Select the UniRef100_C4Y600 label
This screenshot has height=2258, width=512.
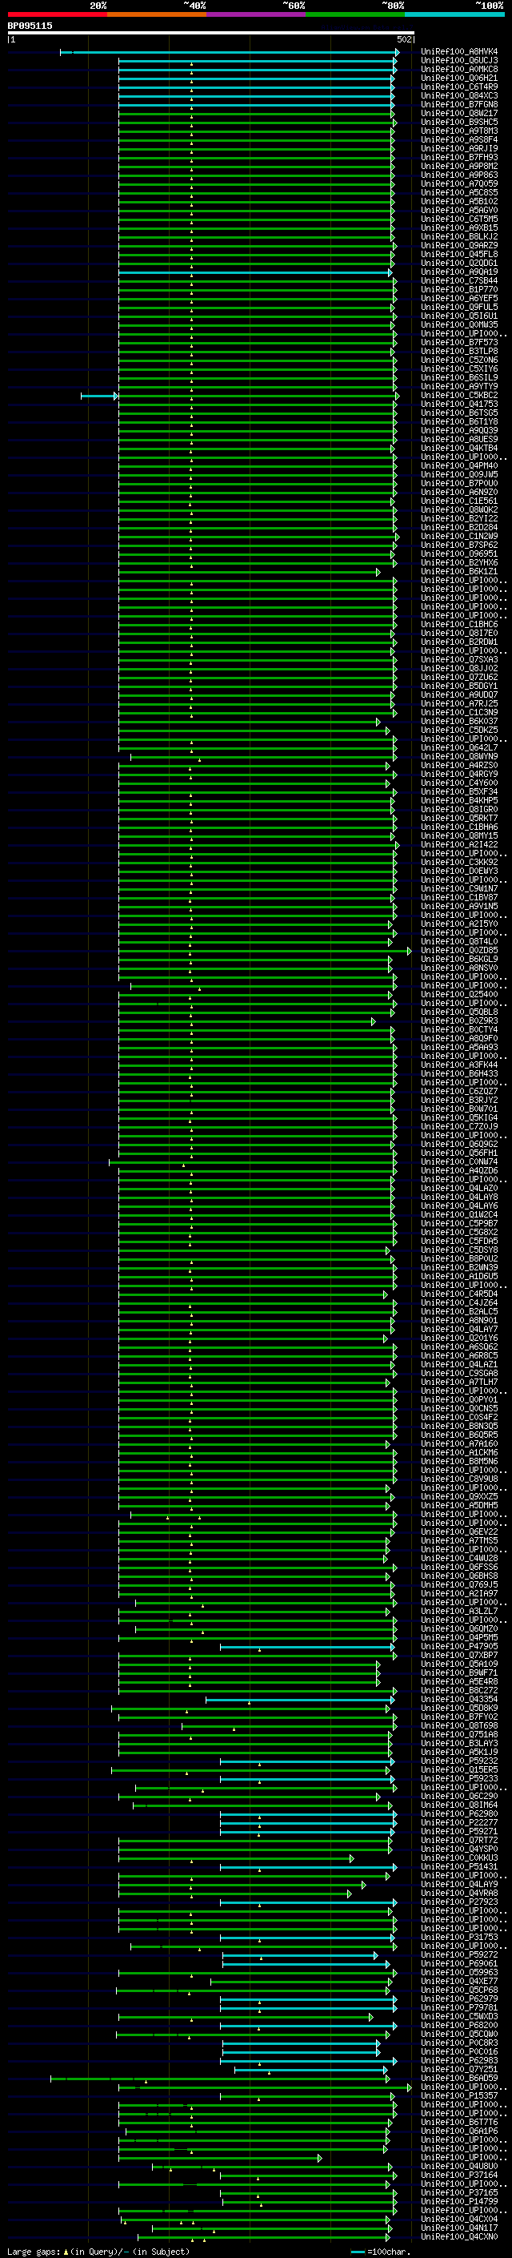[x=458, y=783]
